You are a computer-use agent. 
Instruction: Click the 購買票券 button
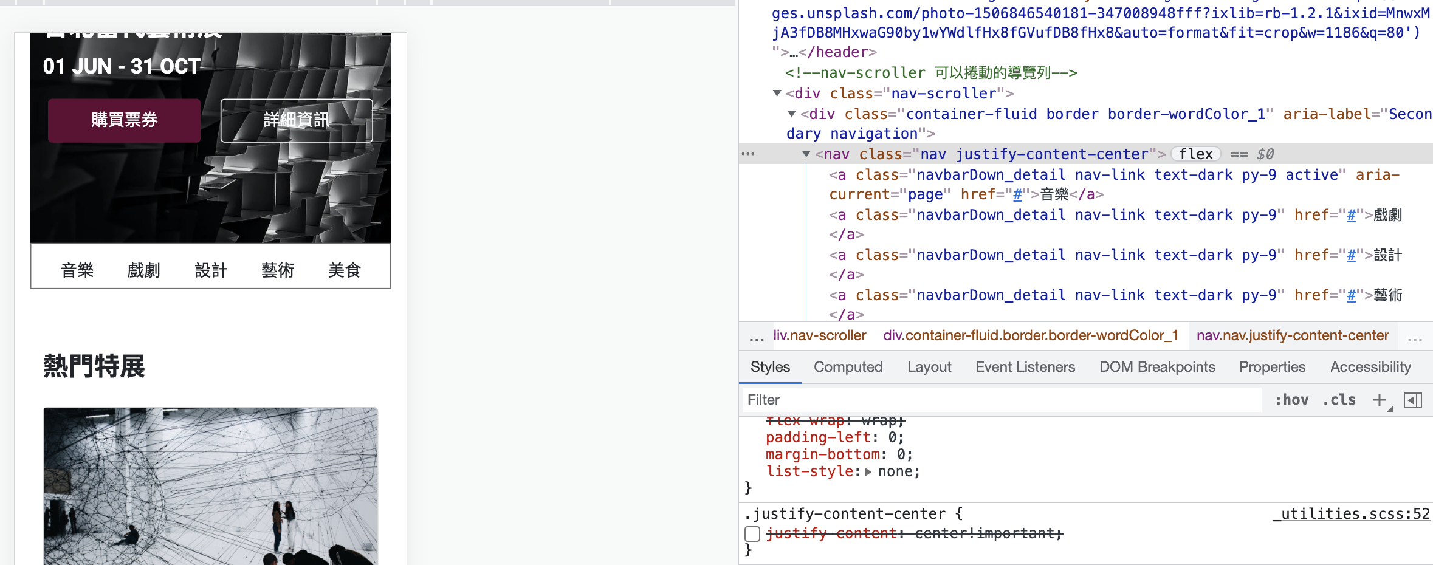pos(124,120)
